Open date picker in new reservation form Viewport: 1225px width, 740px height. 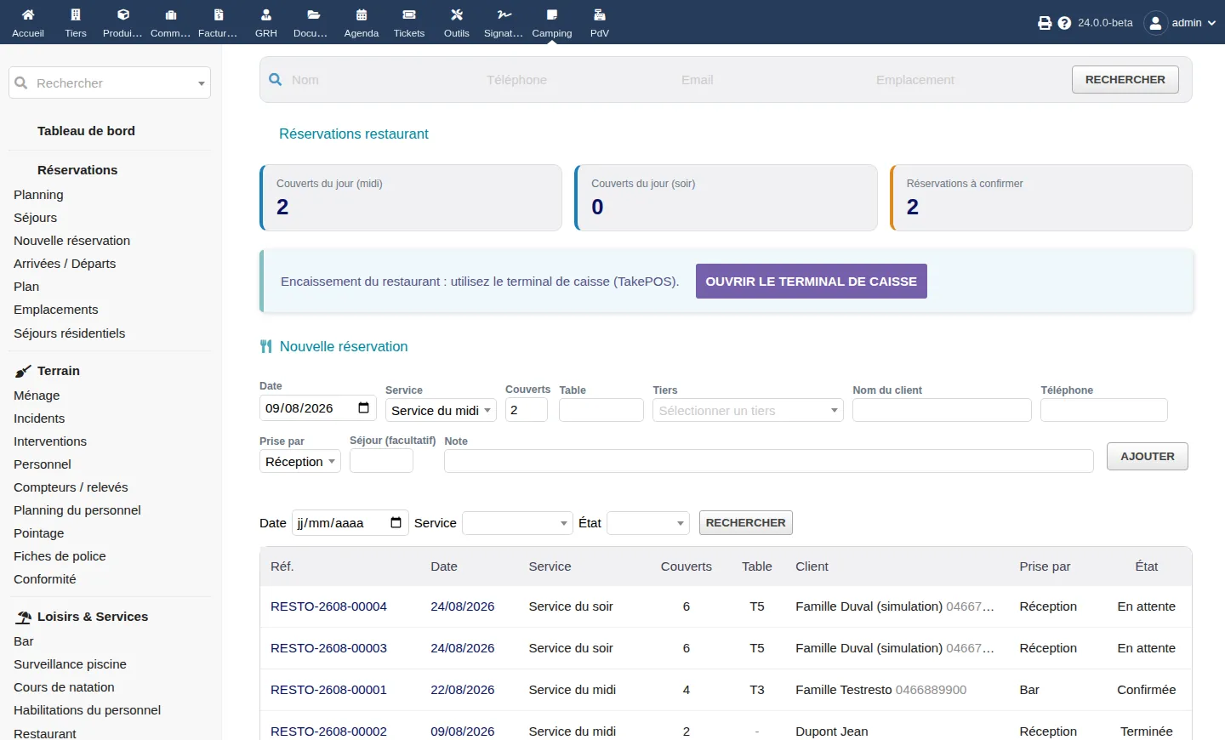(363, 408)
